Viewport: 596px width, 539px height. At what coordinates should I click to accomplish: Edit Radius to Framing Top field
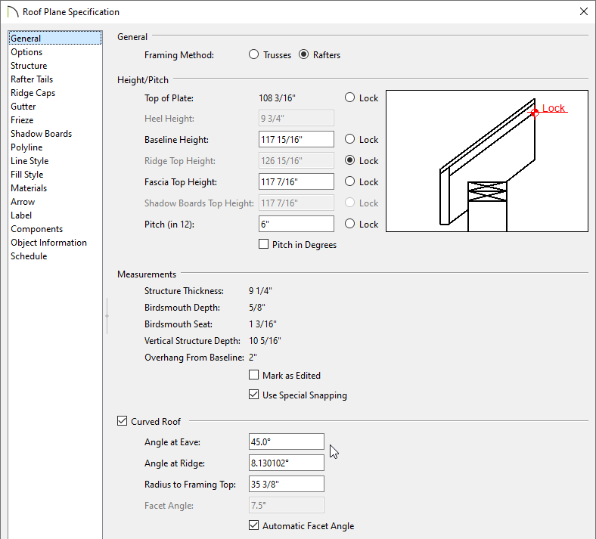[287, 485]
